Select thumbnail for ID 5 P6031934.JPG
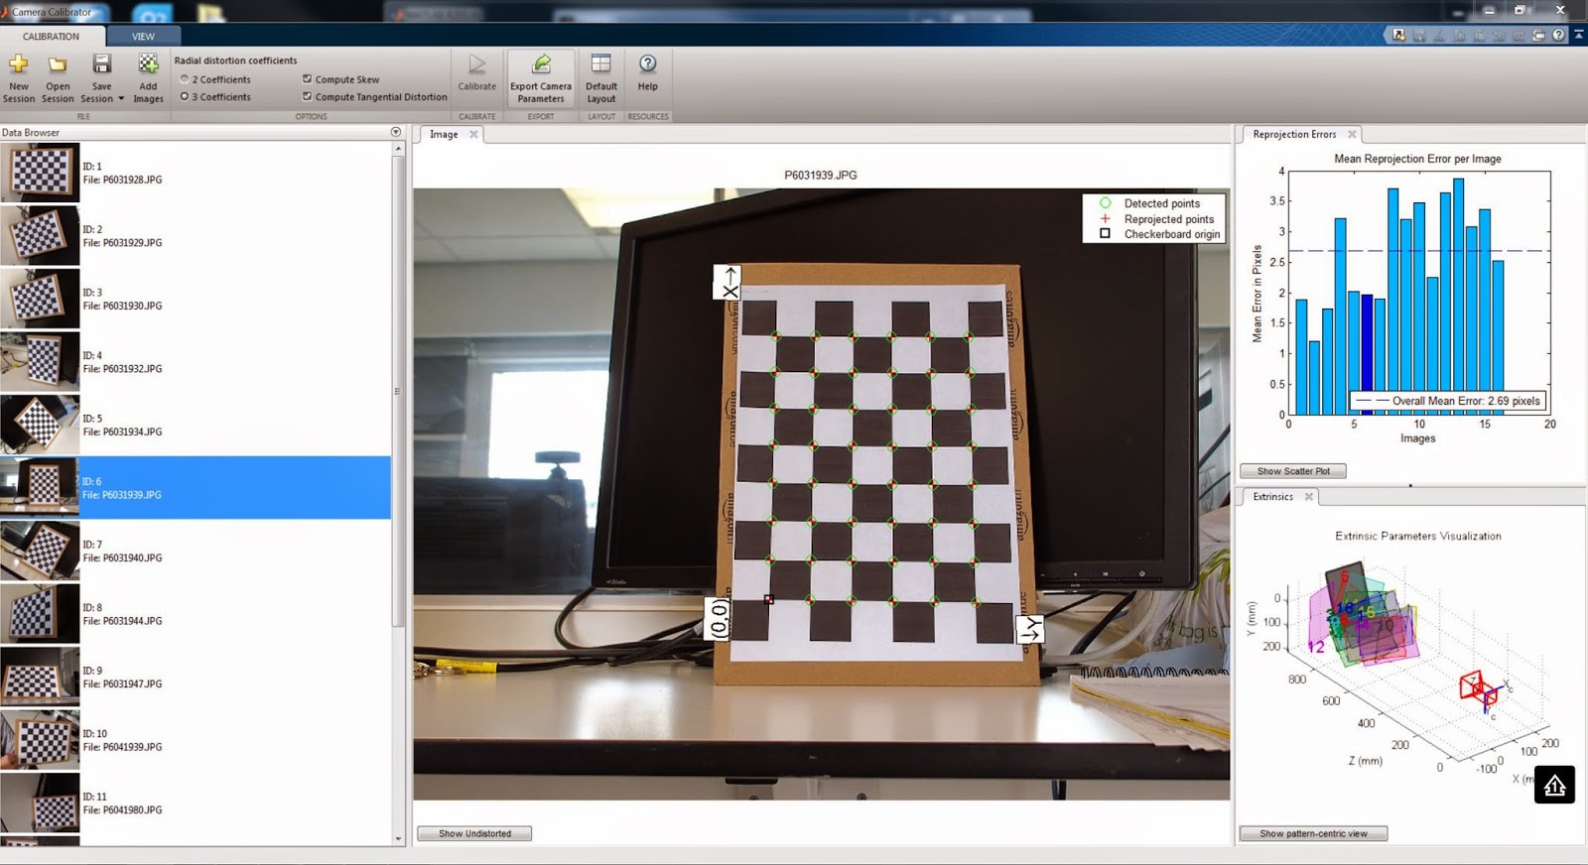The image size is (1588, 865). [x=40, y=425]
